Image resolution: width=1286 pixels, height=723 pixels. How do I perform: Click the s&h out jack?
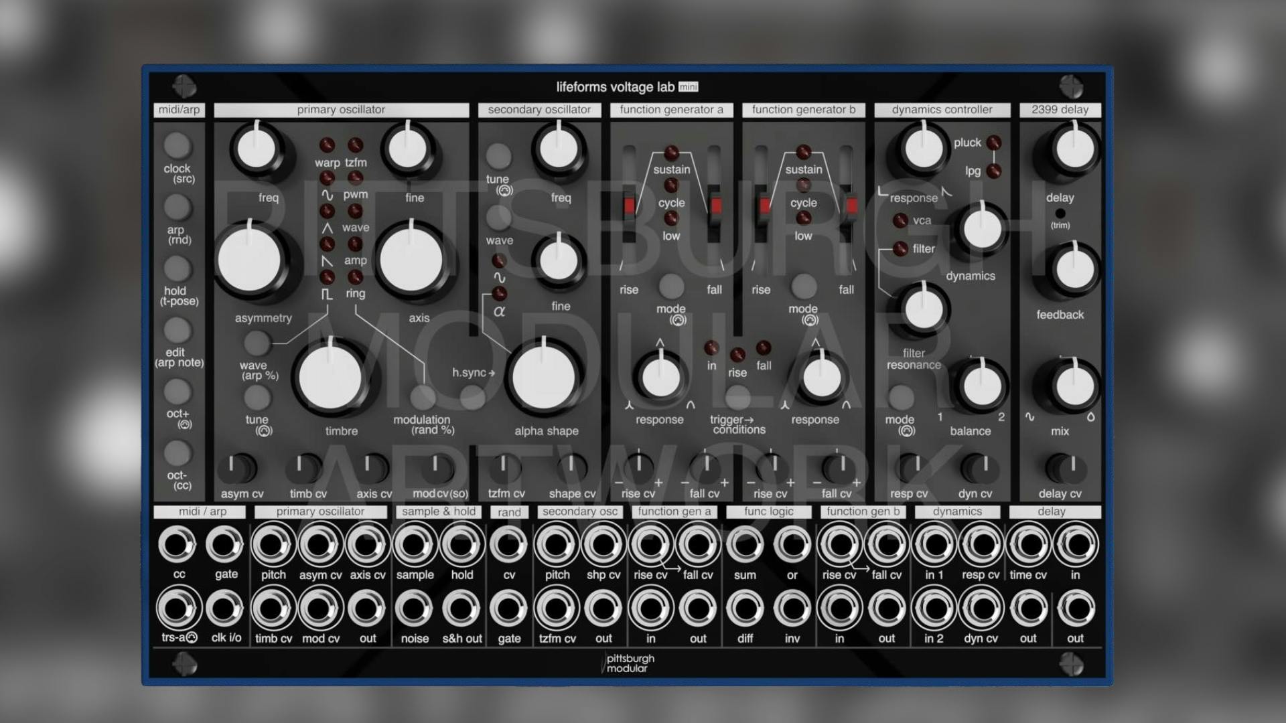pos(461,609)
